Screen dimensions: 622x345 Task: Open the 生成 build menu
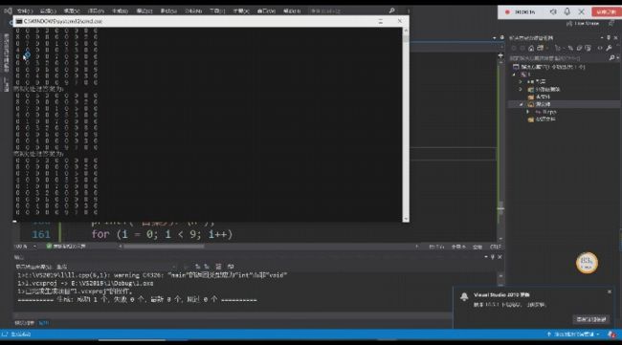pos(121,11)
